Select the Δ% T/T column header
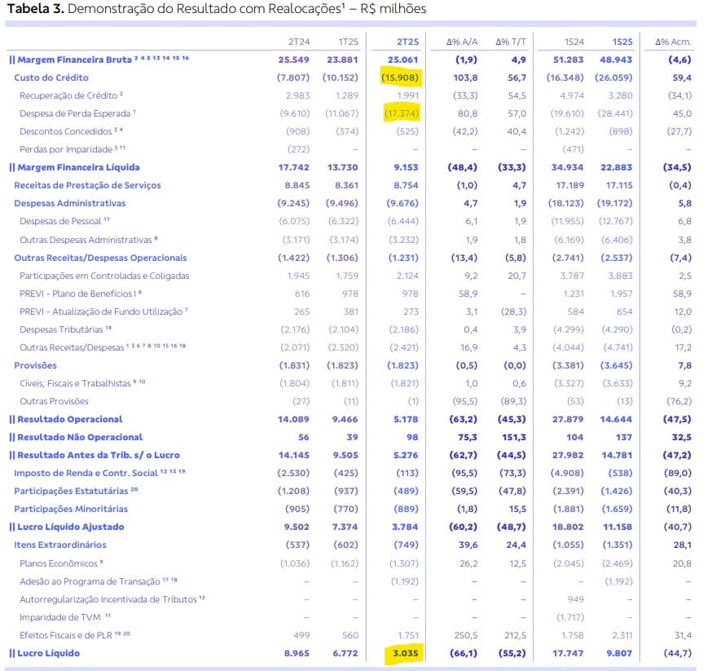 (510, 40)
